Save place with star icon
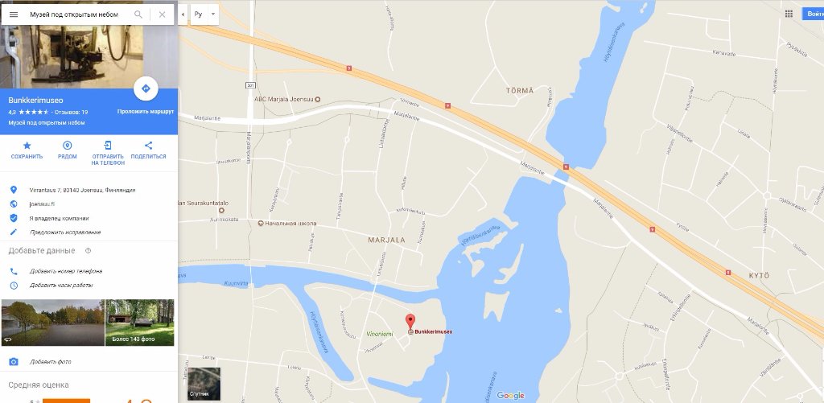 27,146
